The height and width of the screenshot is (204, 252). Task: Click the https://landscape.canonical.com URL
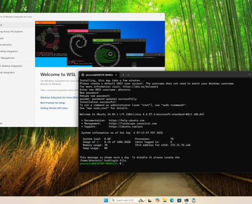click(133, 123)
